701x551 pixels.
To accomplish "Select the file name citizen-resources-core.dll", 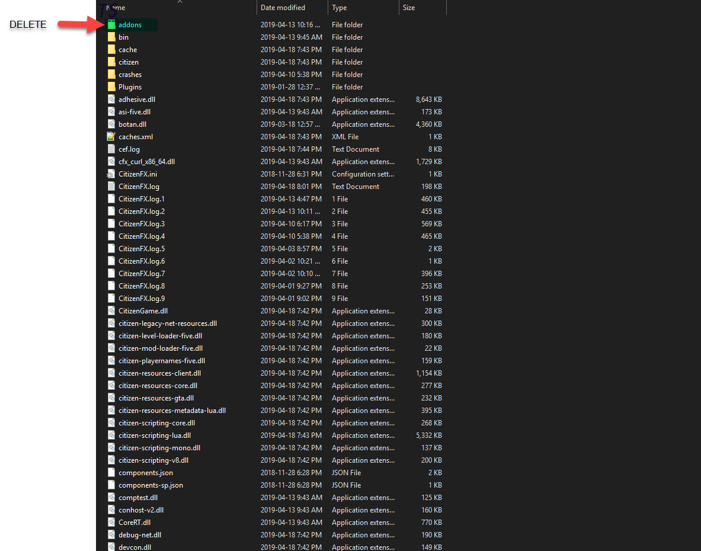I will tap(158, 386).
